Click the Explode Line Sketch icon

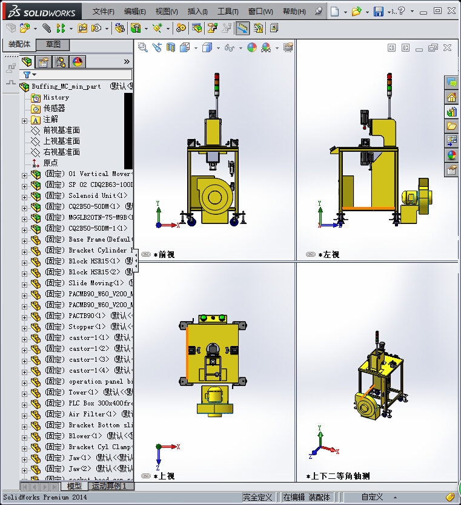pyautogui.click(x=227, y=29)
